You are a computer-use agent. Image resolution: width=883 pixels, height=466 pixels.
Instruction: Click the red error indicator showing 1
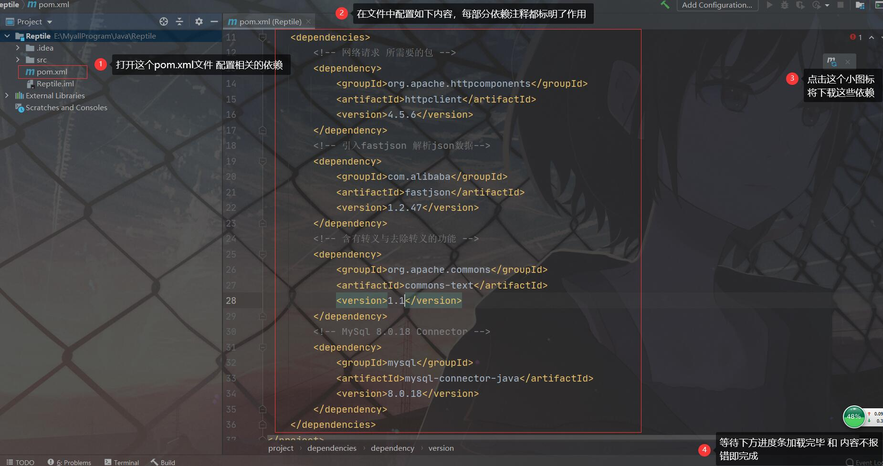point(856,37)
